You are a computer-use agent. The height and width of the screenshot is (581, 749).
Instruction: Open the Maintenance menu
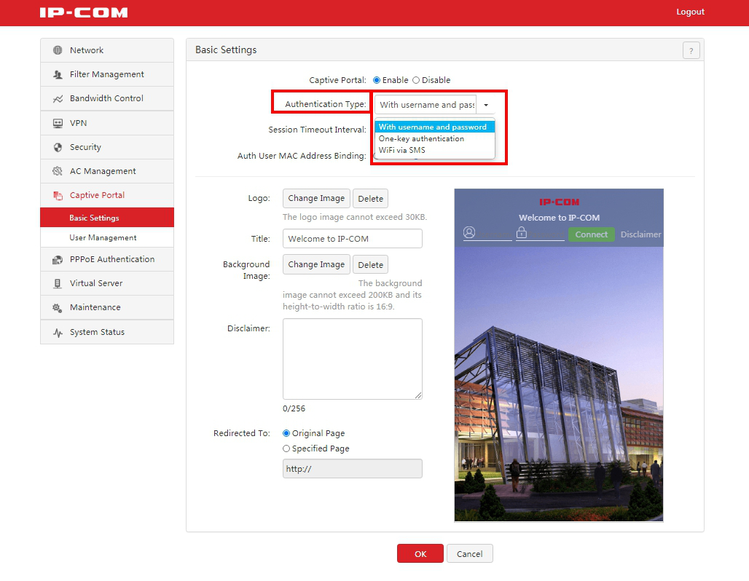tap(107, 307)
